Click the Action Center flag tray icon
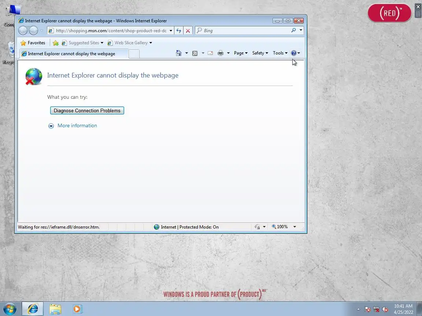Image resolution: width=422 pixels, height=316 pixels. coord(367,309)
